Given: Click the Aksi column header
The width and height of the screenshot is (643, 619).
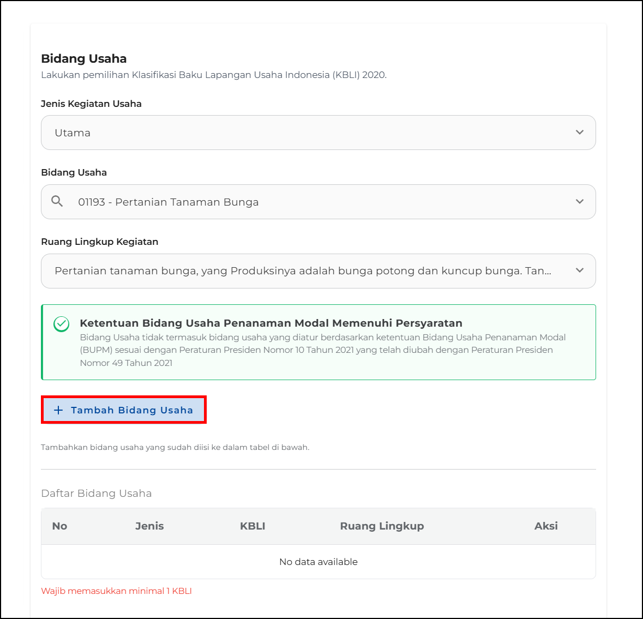Looking at the screenshot, I should pos(546,526).
